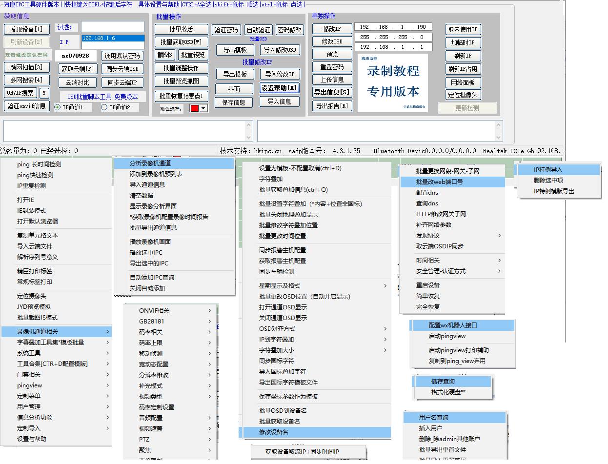Click the 同步云端OSD button

click(122, 69)
